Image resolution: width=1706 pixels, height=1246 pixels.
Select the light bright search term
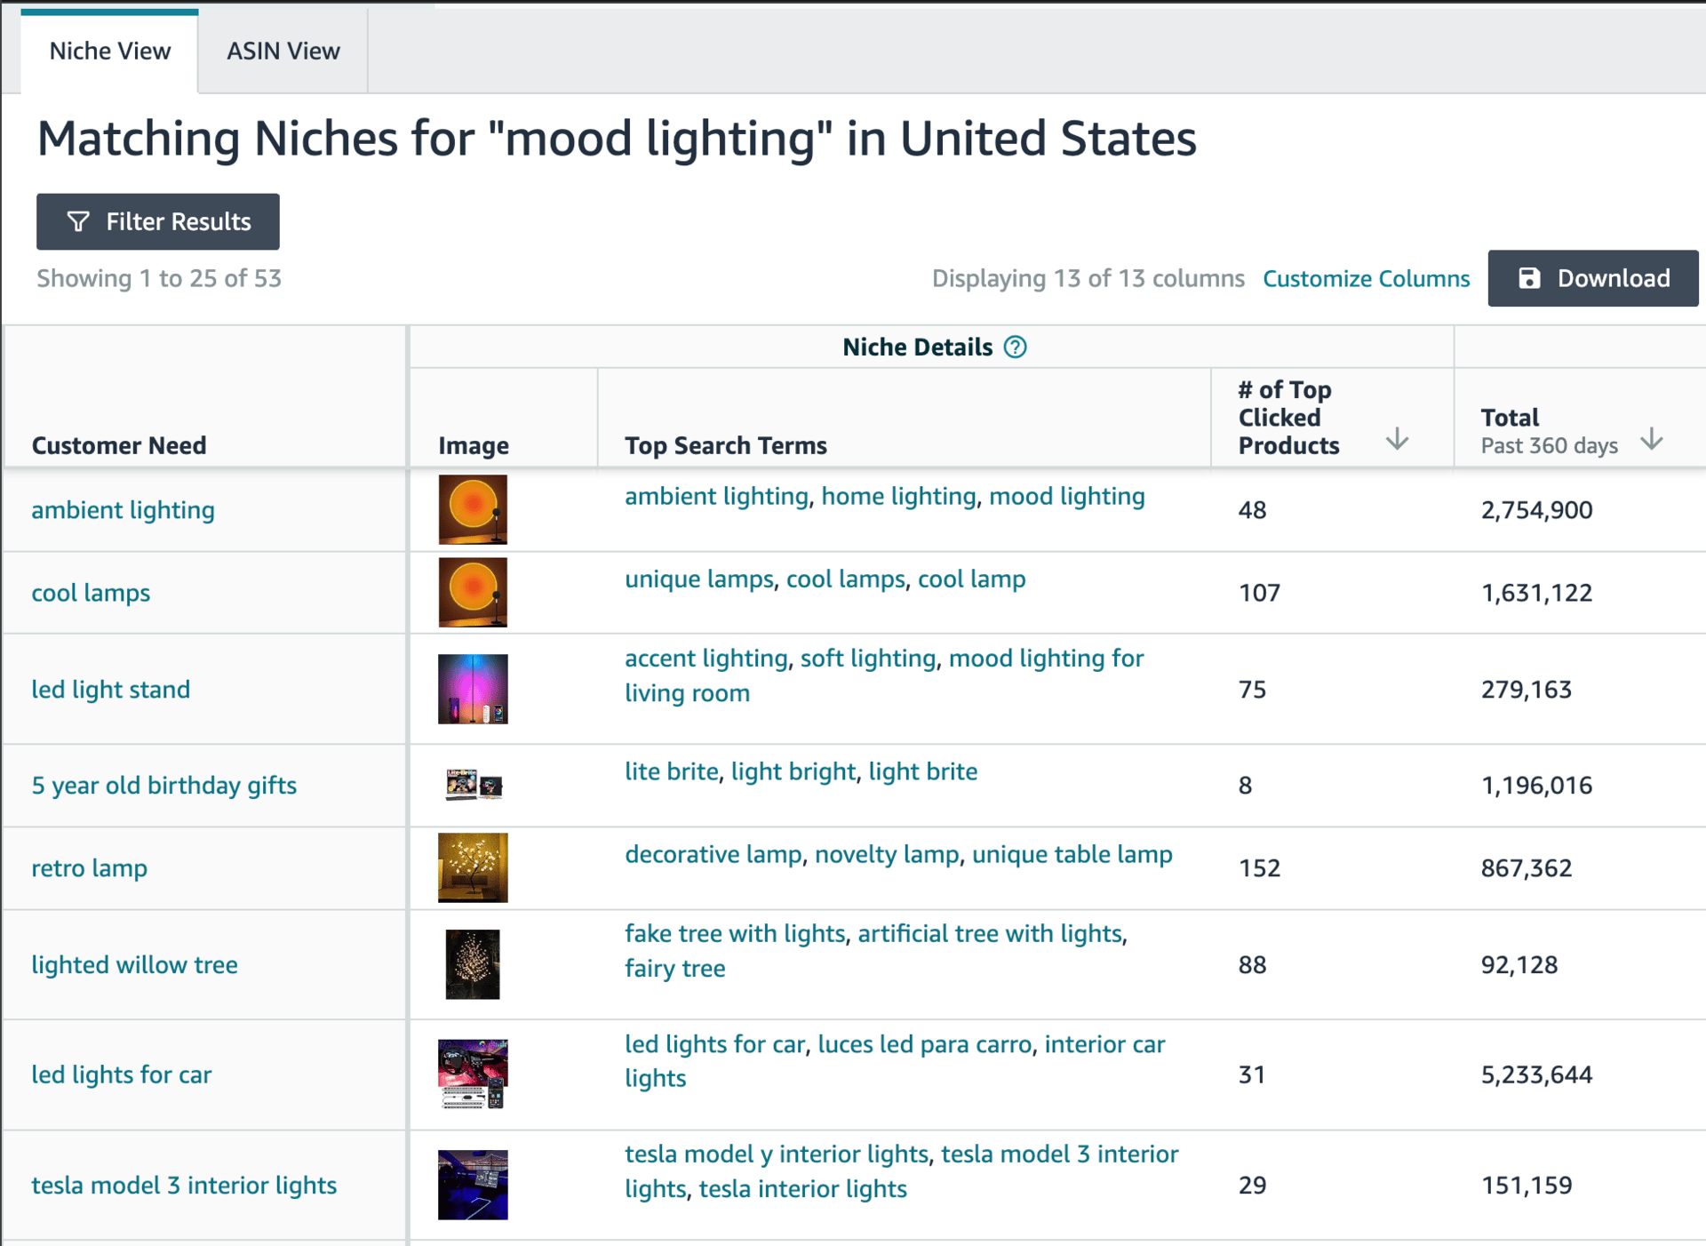(793, 771)
